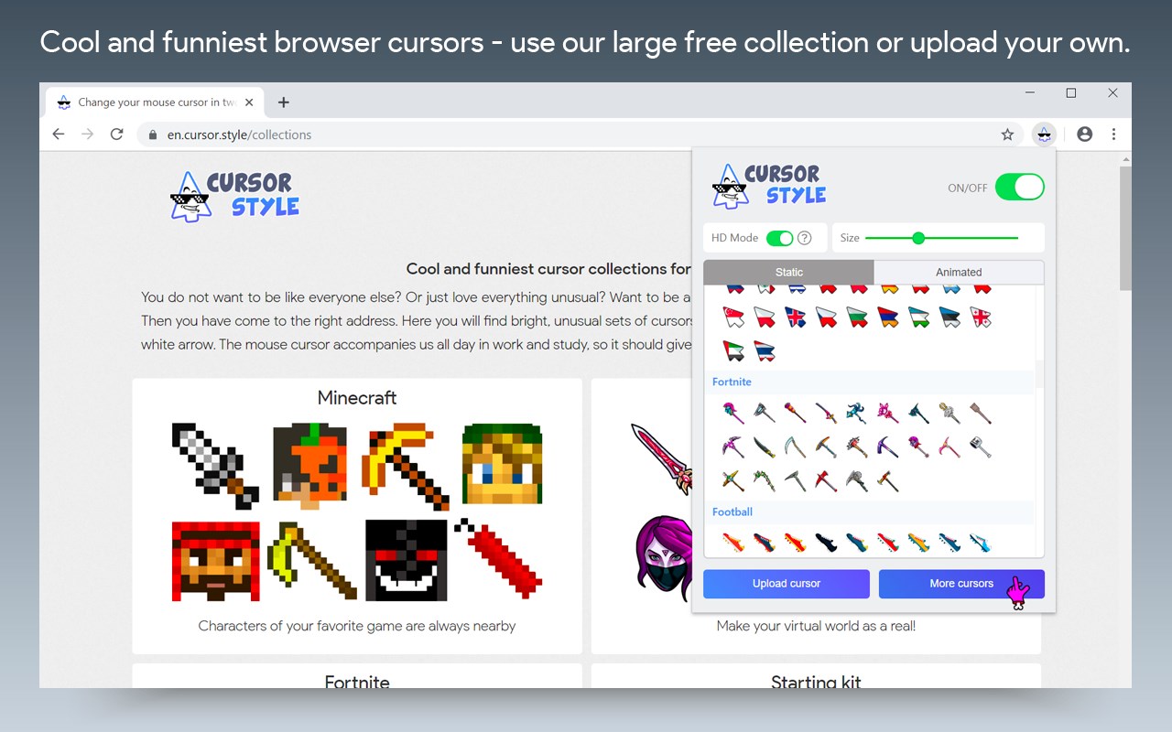
Task: Click the web page's vertical scrollbar
Action: pos(1125,229)
